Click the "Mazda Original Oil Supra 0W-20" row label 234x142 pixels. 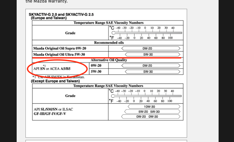[x=60, y=48]
